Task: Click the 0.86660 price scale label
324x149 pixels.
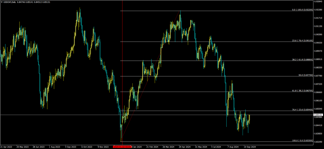Action: coord(318,92)
